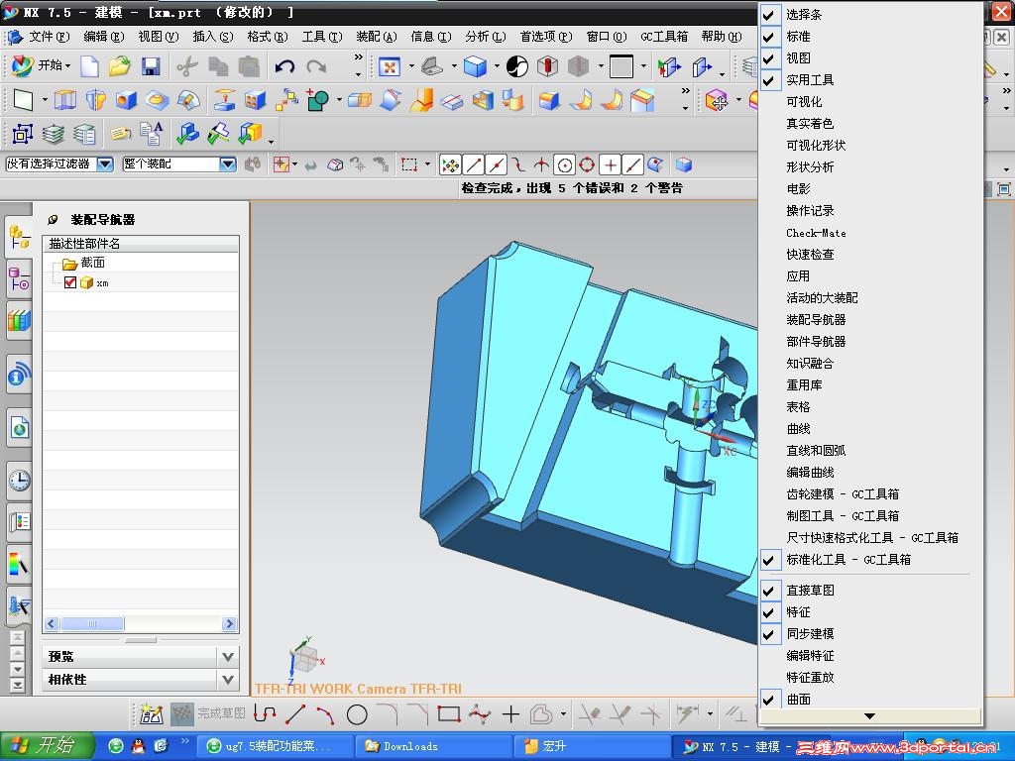Open the Assembly Navigator sidebar tab

pos(19,238)
